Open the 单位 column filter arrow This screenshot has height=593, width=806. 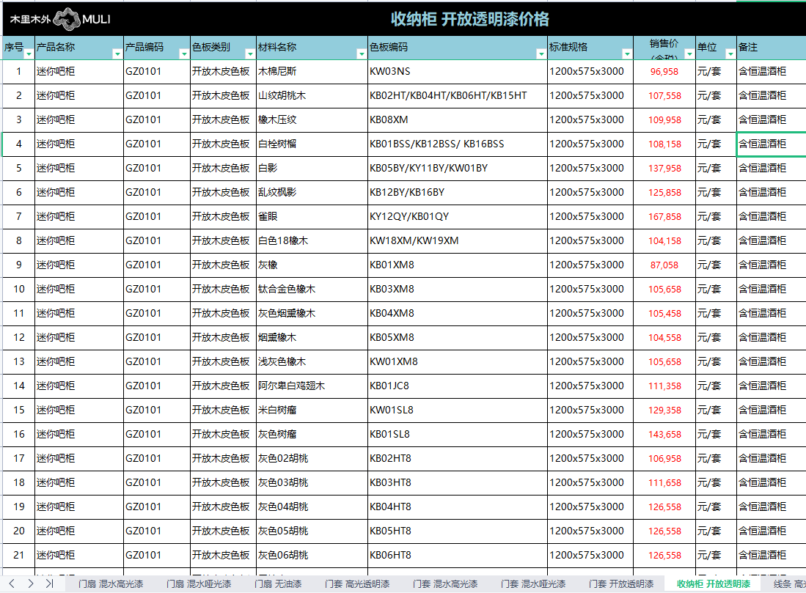[730, 54]
